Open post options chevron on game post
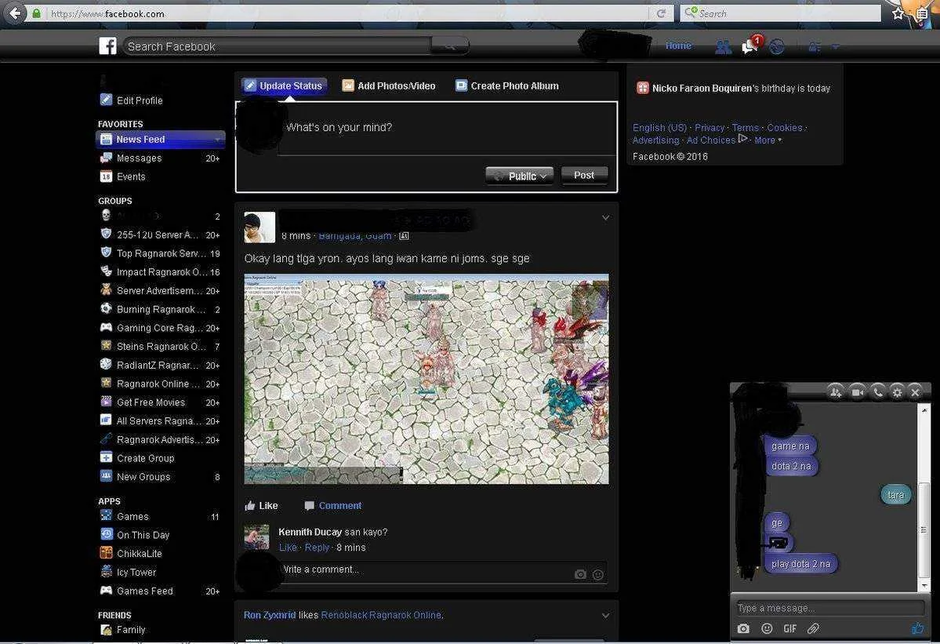940x644 pixels. pyautogui.click(x=605, y=217)
